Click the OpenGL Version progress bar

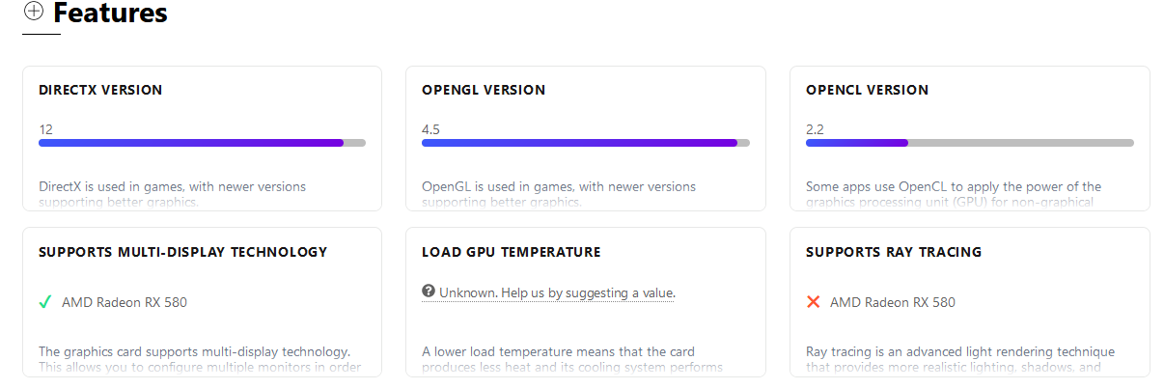pos(585,143)
